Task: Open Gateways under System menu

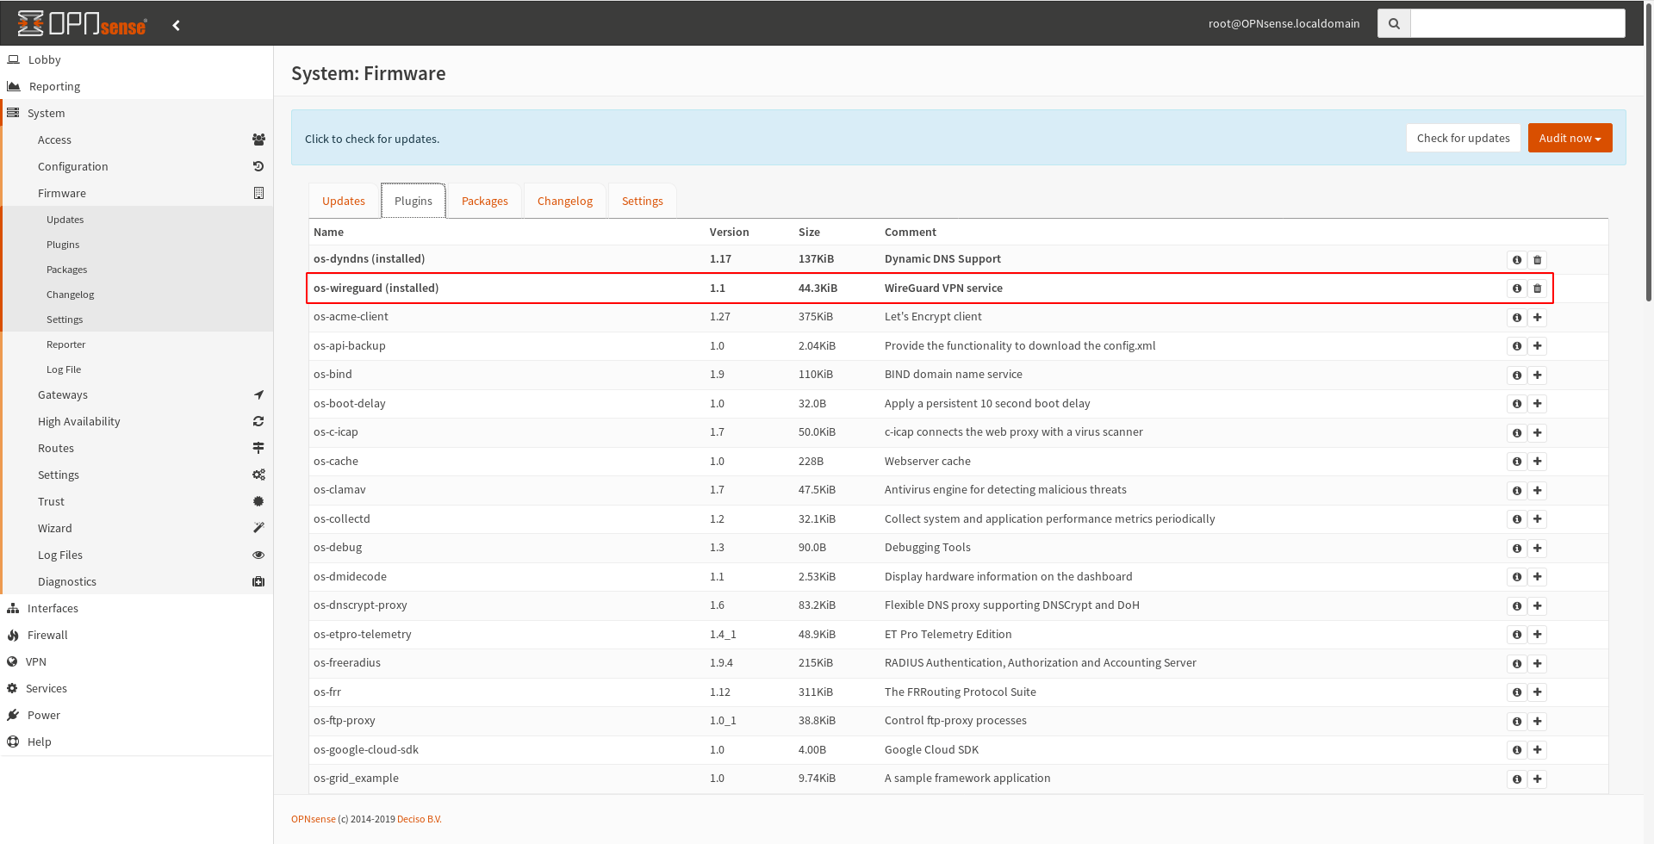Action: tap(63, 394)
